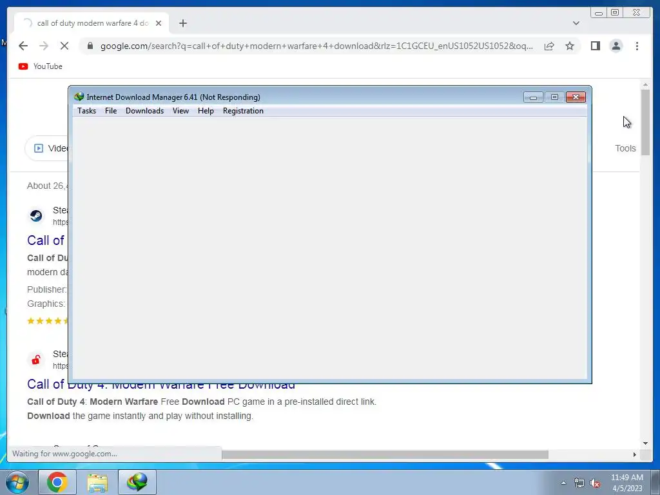Open the Tasks menu in Internet Download Manager

pos(87,111)
